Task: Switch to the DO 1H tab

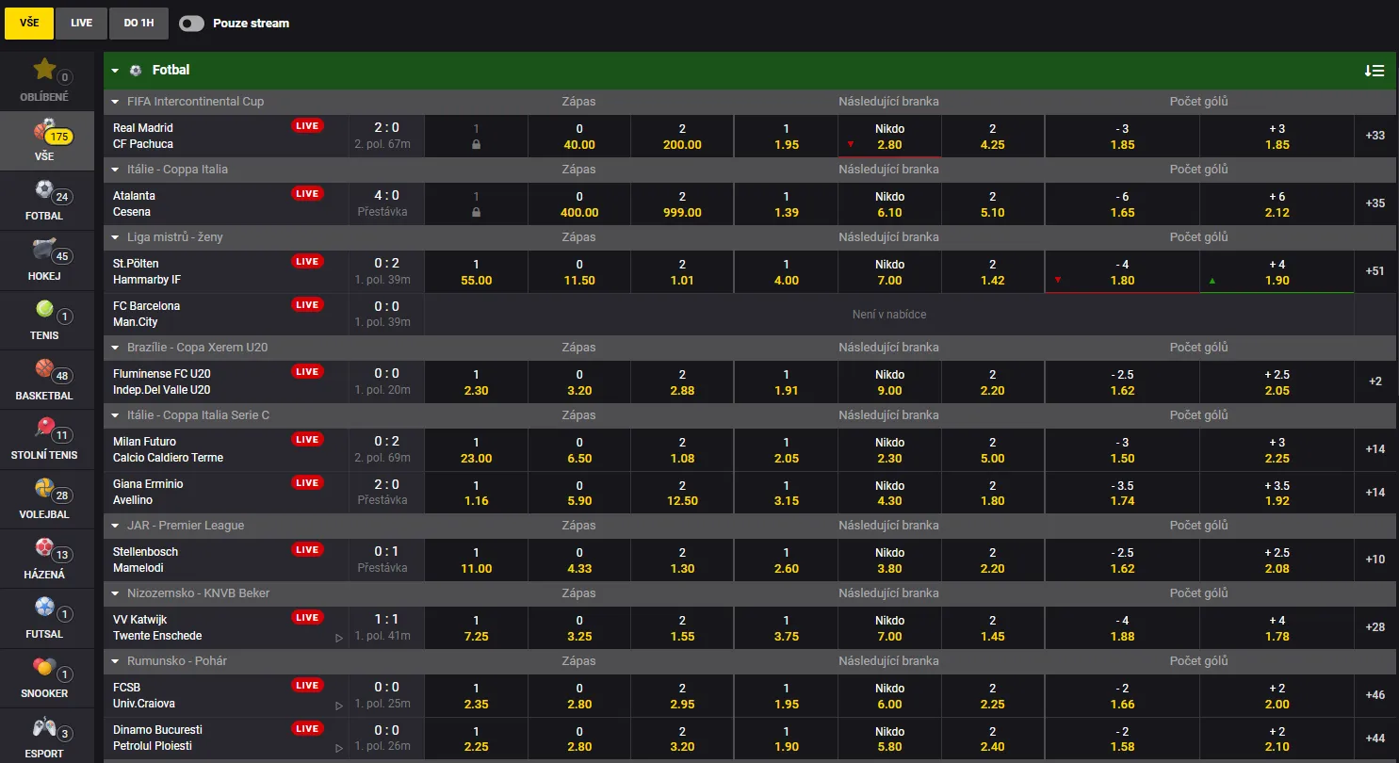Action: click(138, 24)
